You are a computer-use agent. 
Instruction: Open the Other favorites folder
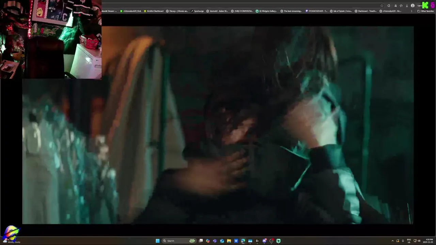coord(425,11)
